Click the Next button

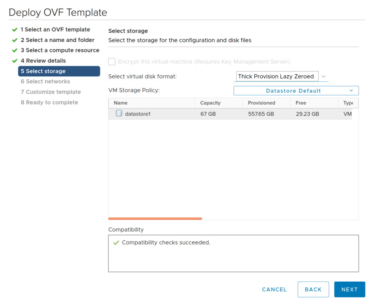click(x=350, y=289)
